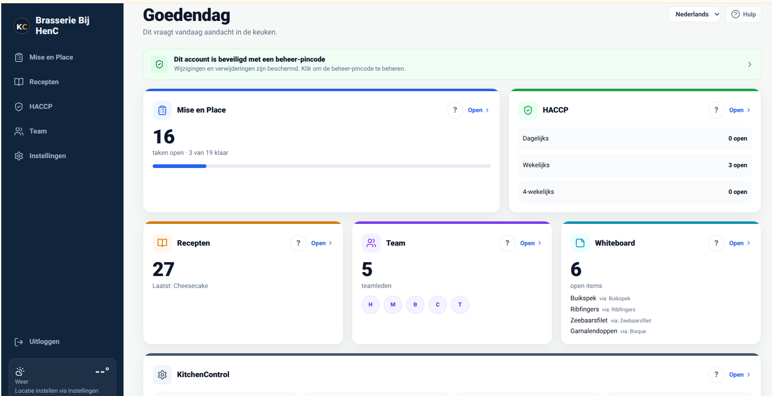The height and width of the screenshot is (396, 772).
Task: Expand the beheer-pincode banner chevron
Action: [749, 64]
